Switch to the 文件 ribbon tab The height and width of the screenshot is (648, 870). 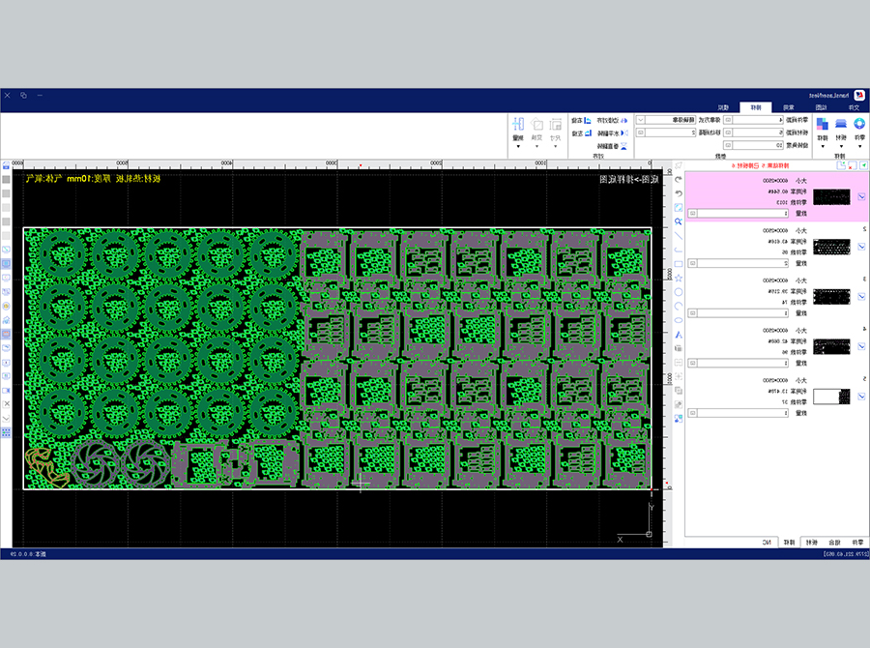(x=854, y=107)
